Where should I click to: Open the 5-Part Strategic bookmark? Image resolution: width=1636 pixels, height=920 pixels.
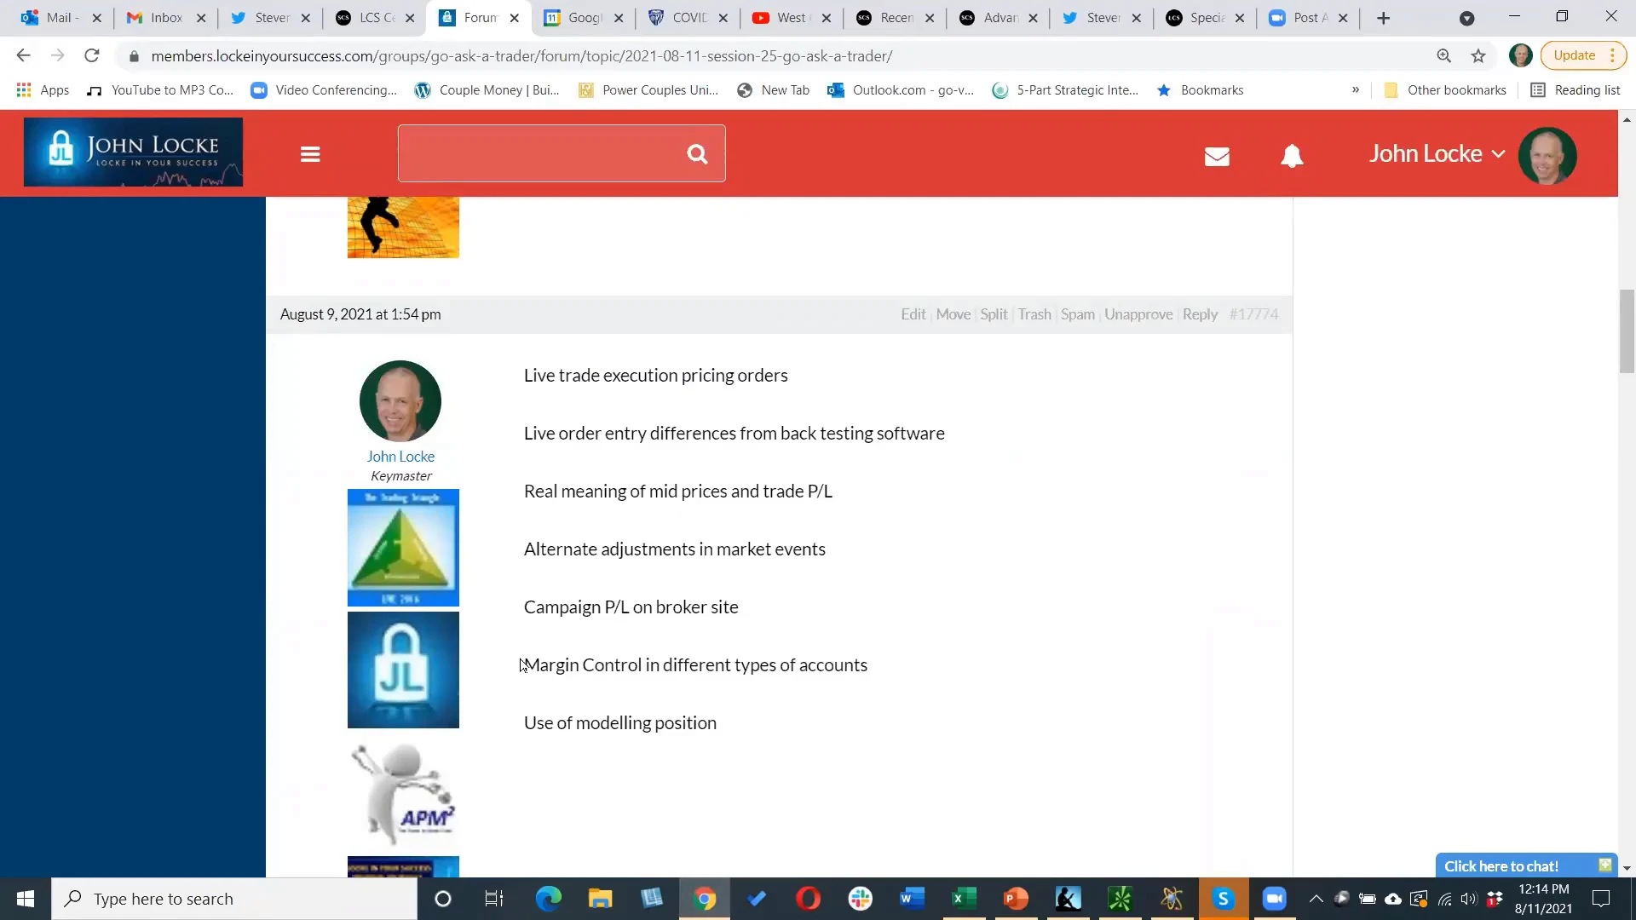click(x=1065, y=90)
